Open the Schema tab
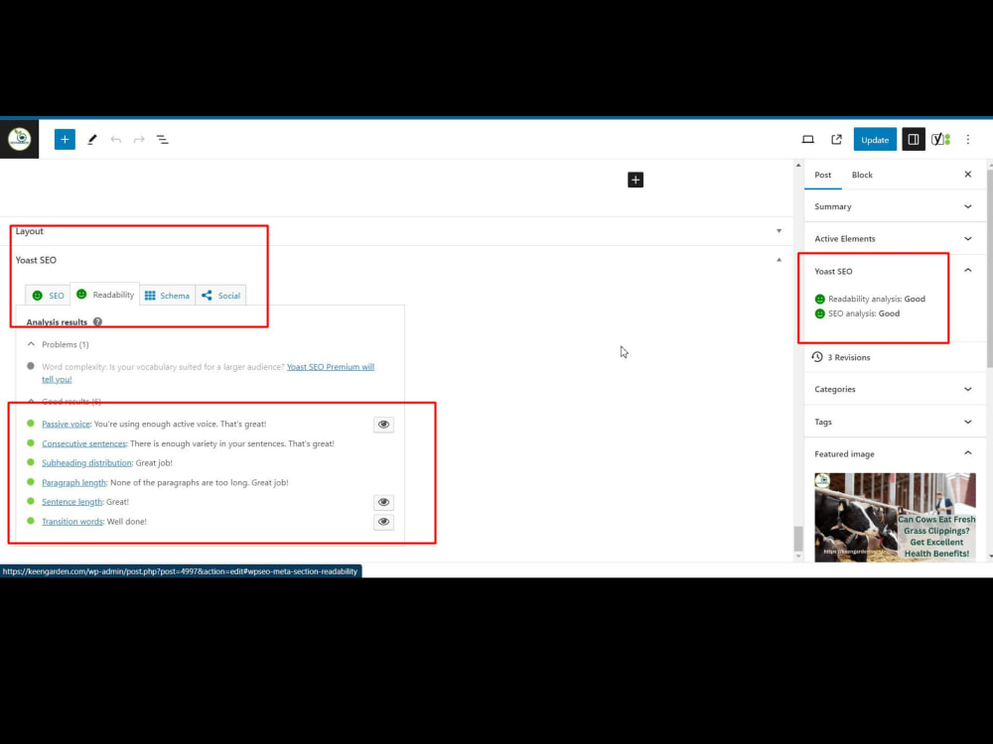Image resolution: width=993 pixels, height=744 pixels. (x=167, y=296)
